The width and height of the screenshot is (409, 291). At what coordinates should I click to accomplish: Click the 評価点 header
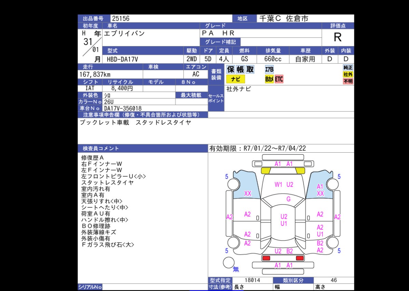pyautogui.click(x=338, y=26)
